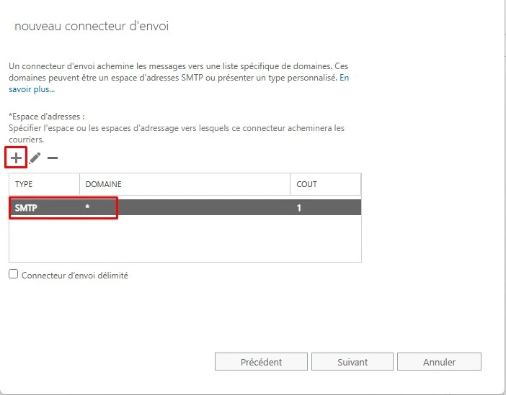Viewport: 506px width, 395px height.
Task: Click divider between TYPE and DOMAINE headers
Action: [x=80, y=184]
